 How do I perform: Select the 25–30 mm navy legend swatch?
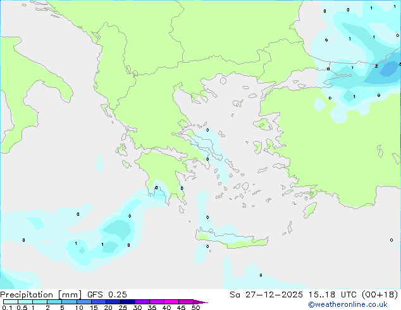(x=128, y=302)
